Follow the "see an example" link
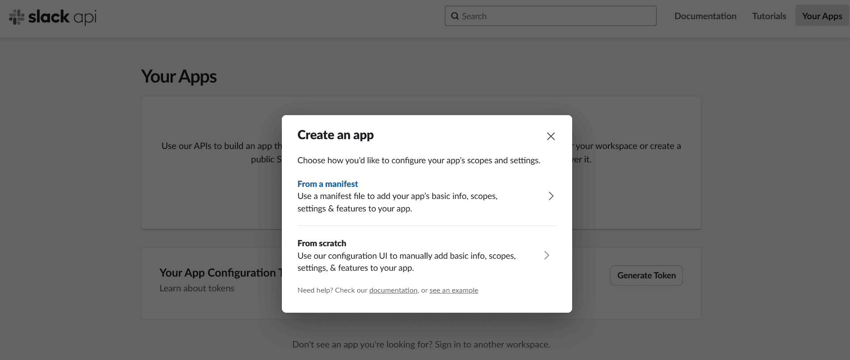 453,290
